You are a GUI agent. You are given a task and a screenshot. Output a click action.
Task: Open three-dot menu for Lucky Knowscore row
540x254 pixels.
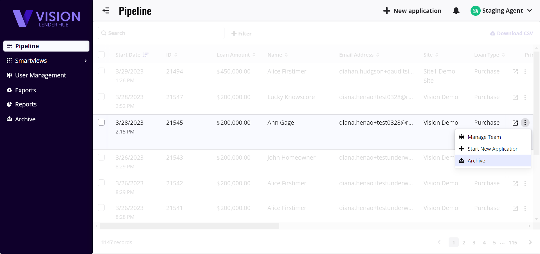pyautogui.click(x=525, y=97)
